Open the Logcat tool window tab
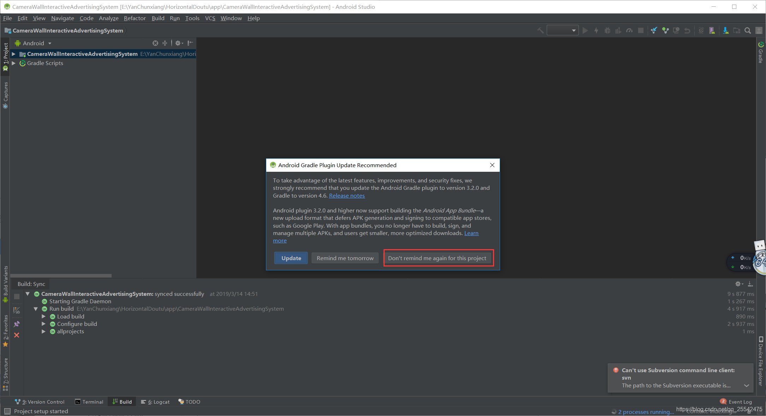The width and height of the screenshot is (766, 416). click(x=155, y=402)
